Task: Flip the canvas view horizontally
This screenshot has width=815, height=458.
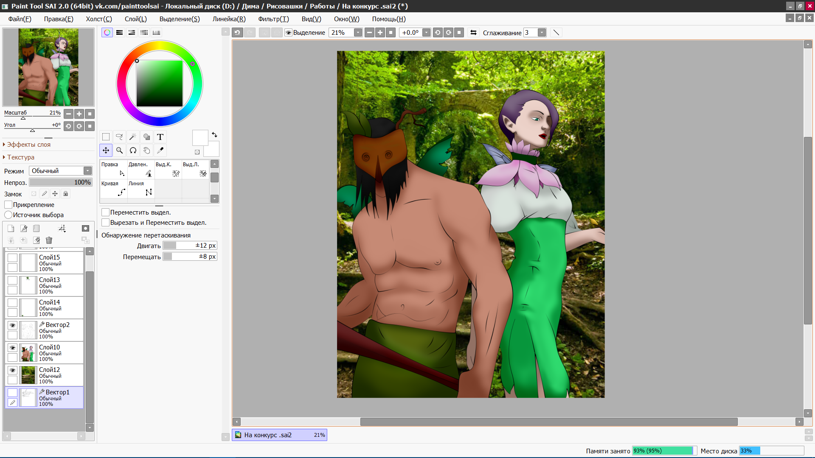Action: [x=474, y=33]
